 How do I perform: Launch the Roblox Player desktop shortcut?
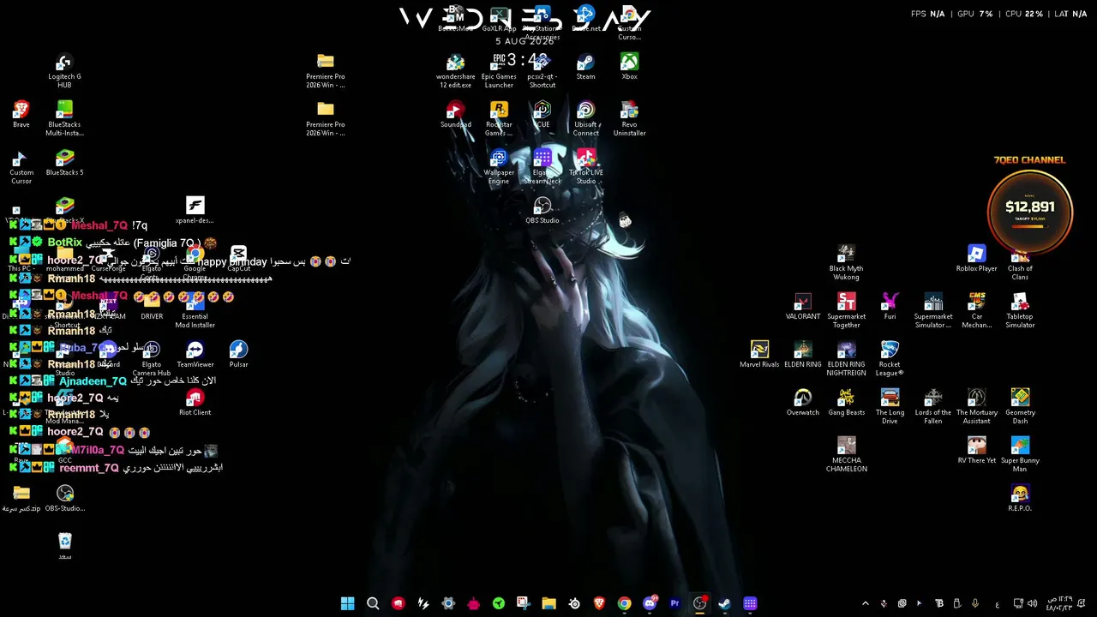[977, 258]
